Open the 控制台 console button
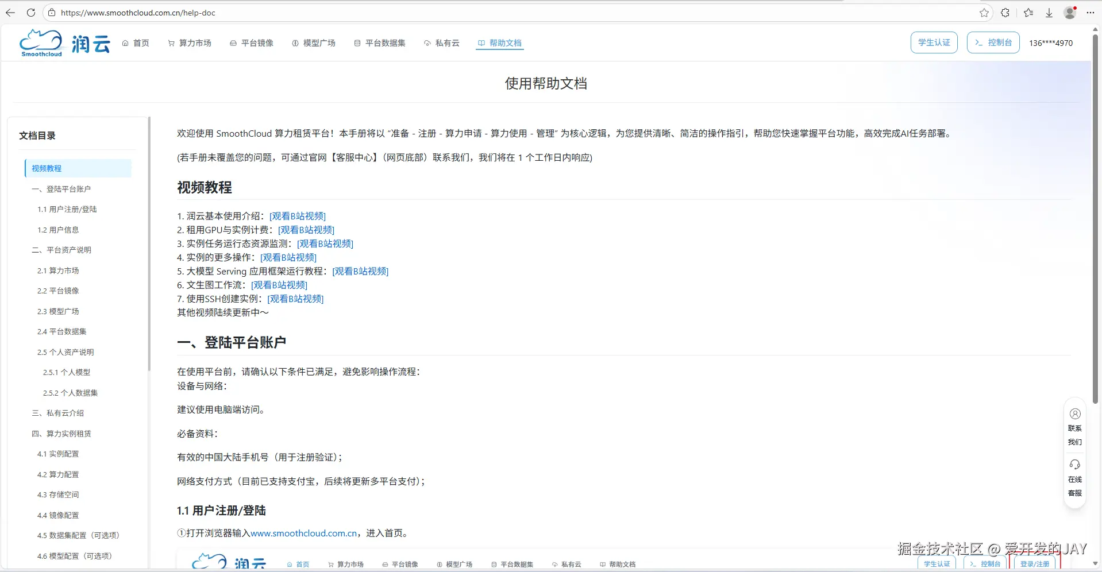 pos(993,42)
